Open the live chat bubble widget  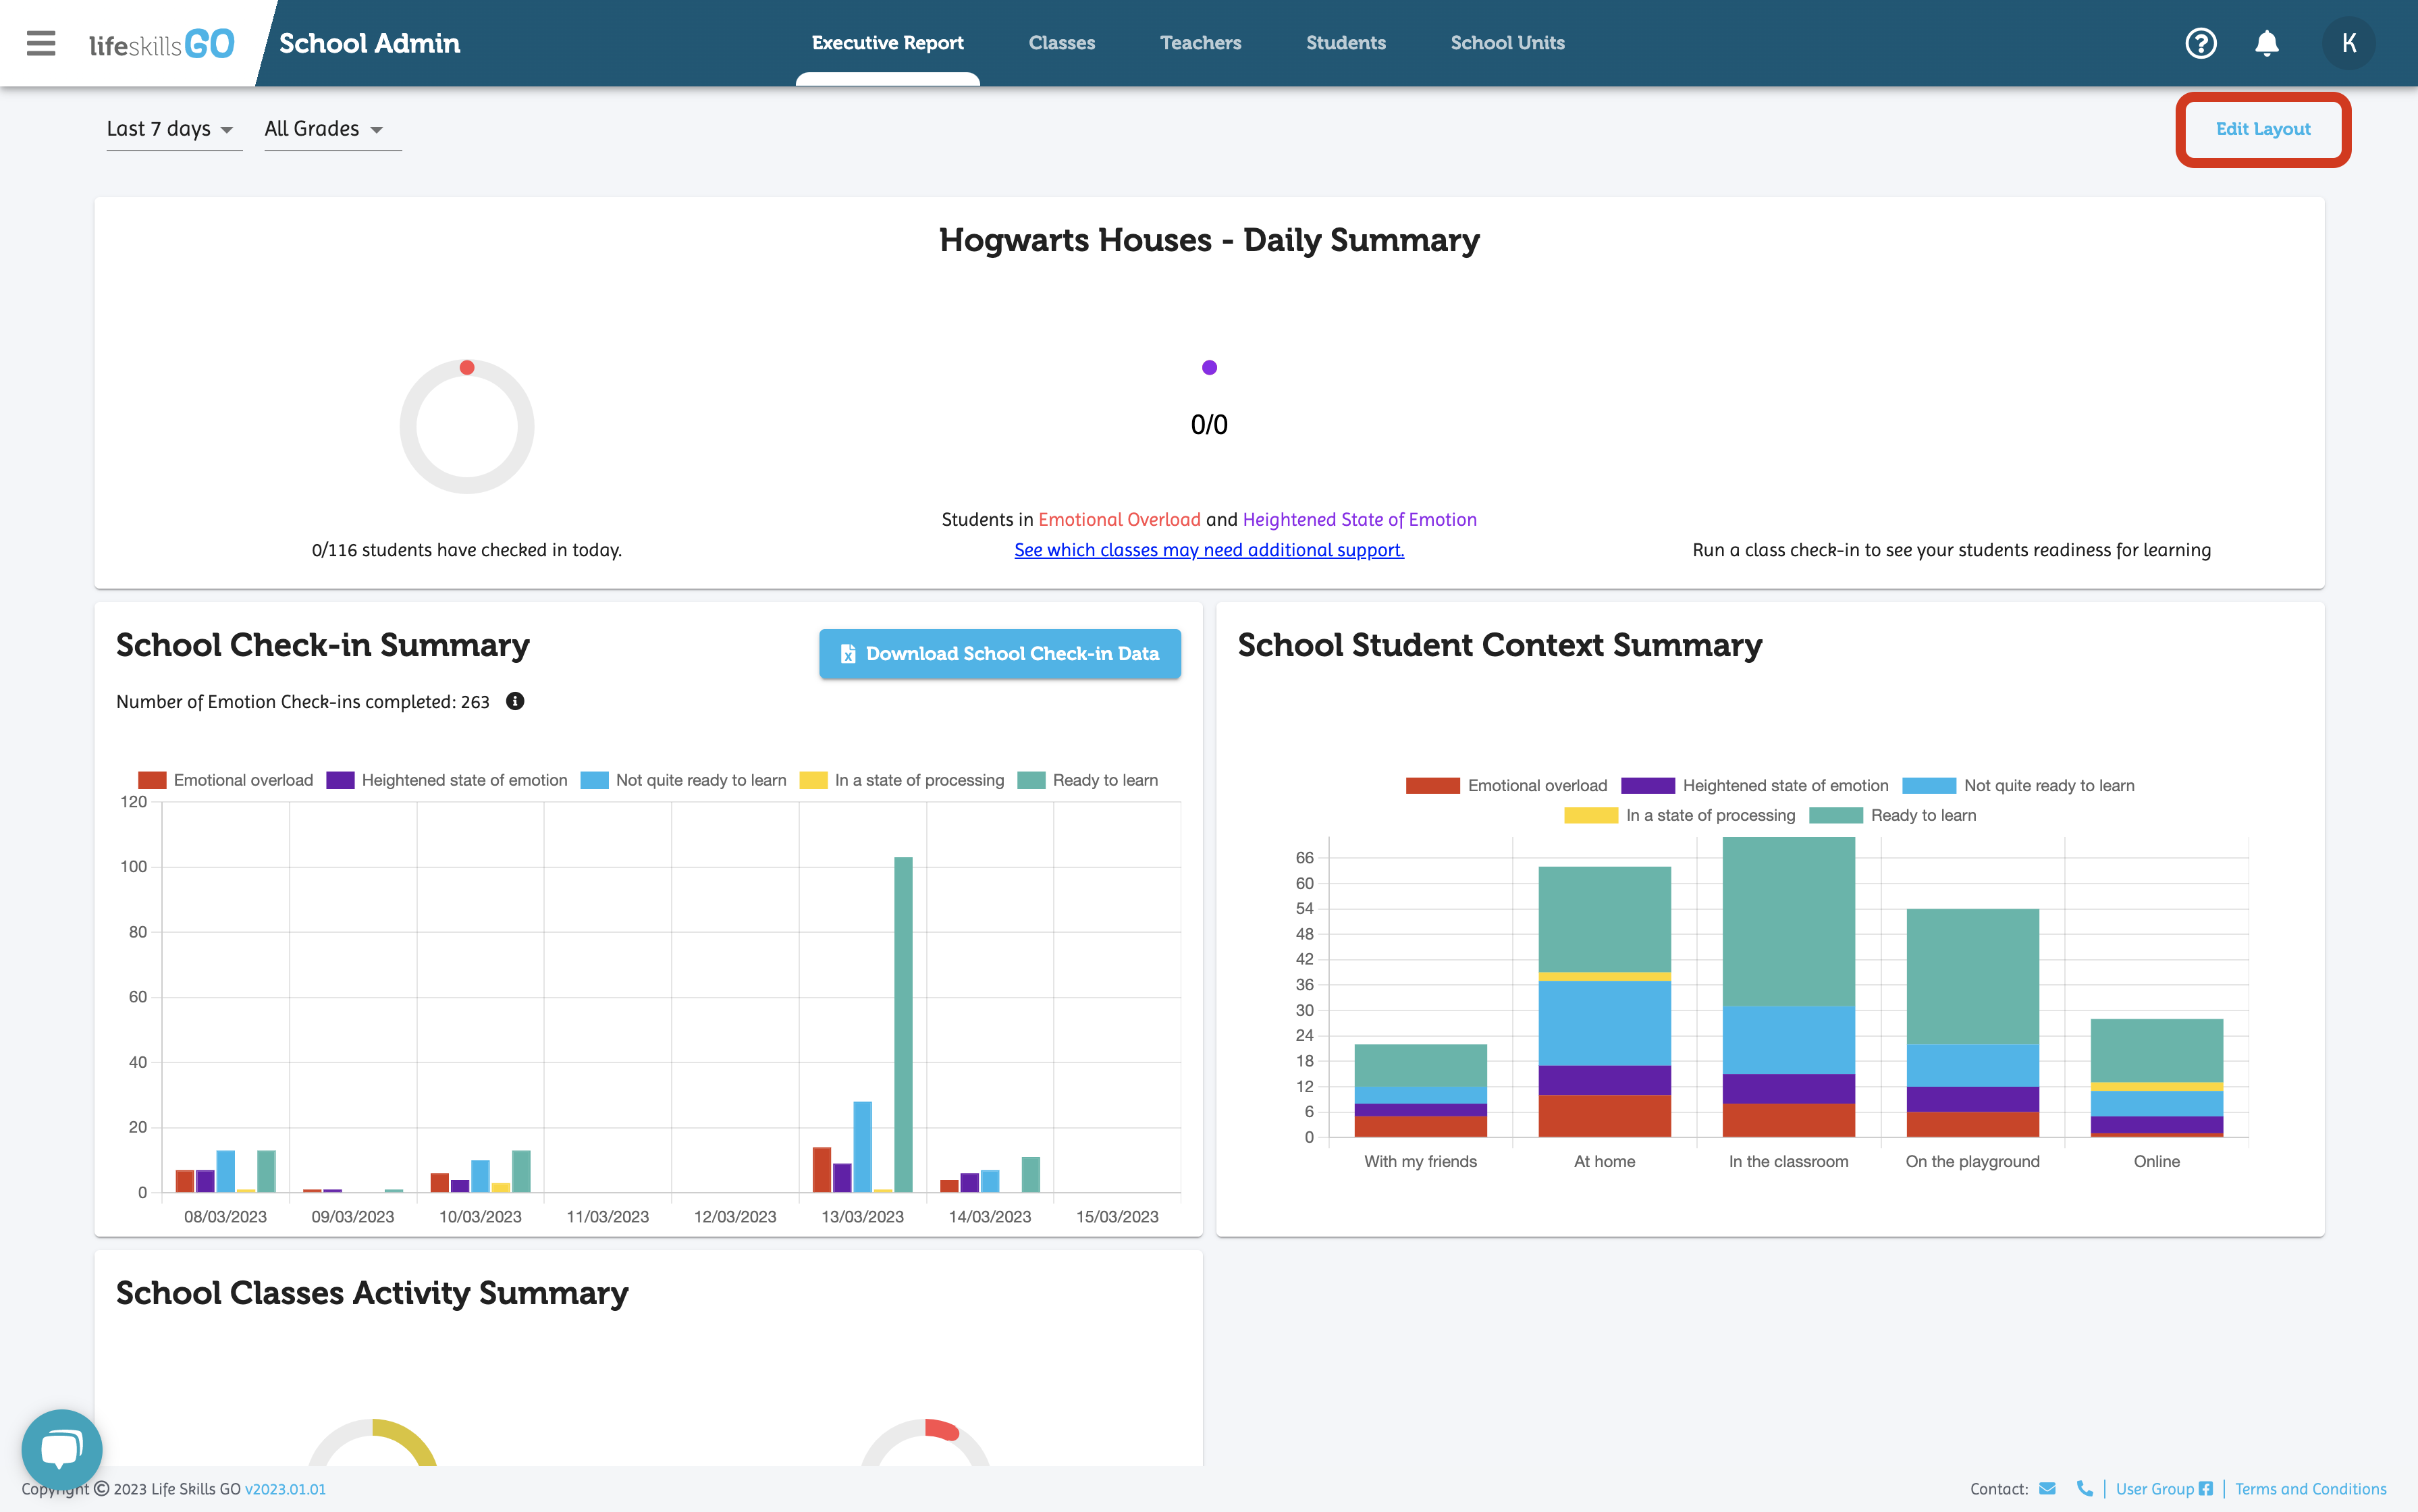[62, 1449]
